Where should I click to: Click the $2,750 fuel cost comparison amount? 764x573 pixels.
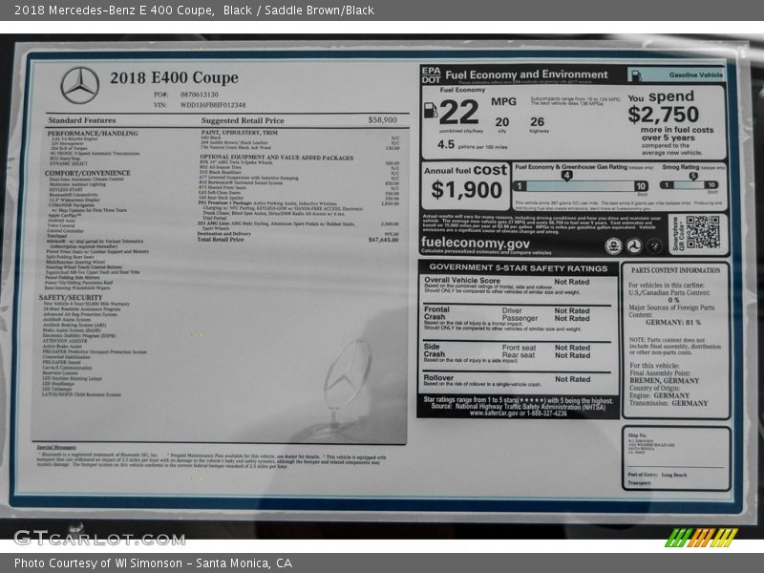[x=663, y=115]
